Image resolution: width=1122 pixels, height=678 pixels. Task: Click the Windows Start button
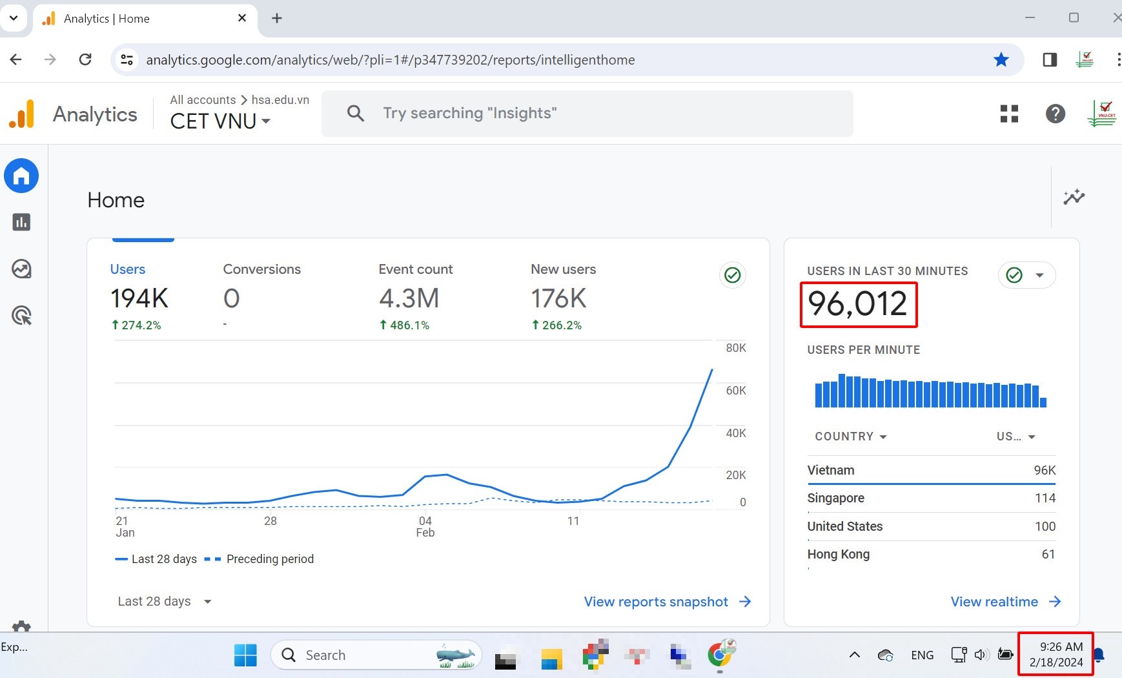click(x=245, y=655)
